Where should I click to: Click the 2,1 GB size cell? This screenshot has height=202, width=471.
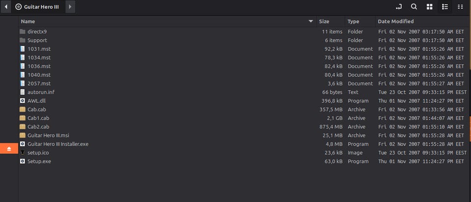point(335,118)
